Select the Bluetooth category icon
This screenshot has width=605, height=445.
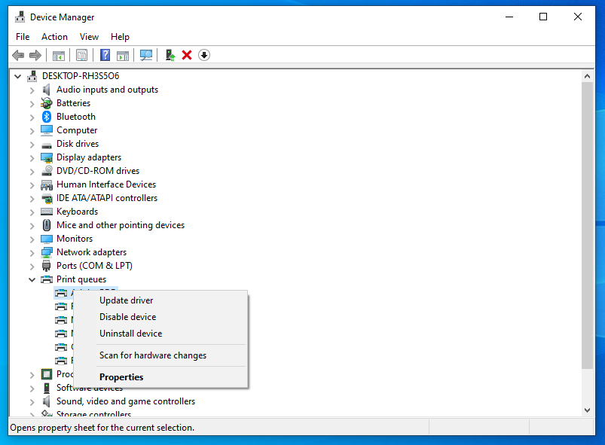47,117
